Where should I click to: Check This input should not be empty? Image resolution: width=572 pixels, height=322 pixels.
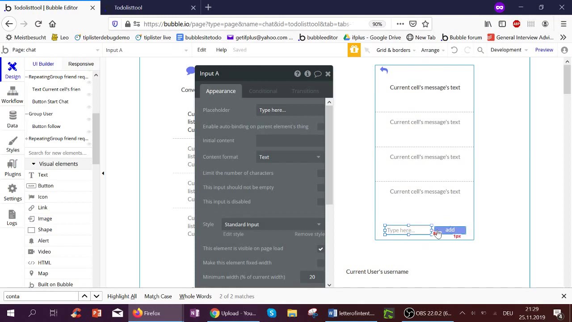click(x=320, y=187)
